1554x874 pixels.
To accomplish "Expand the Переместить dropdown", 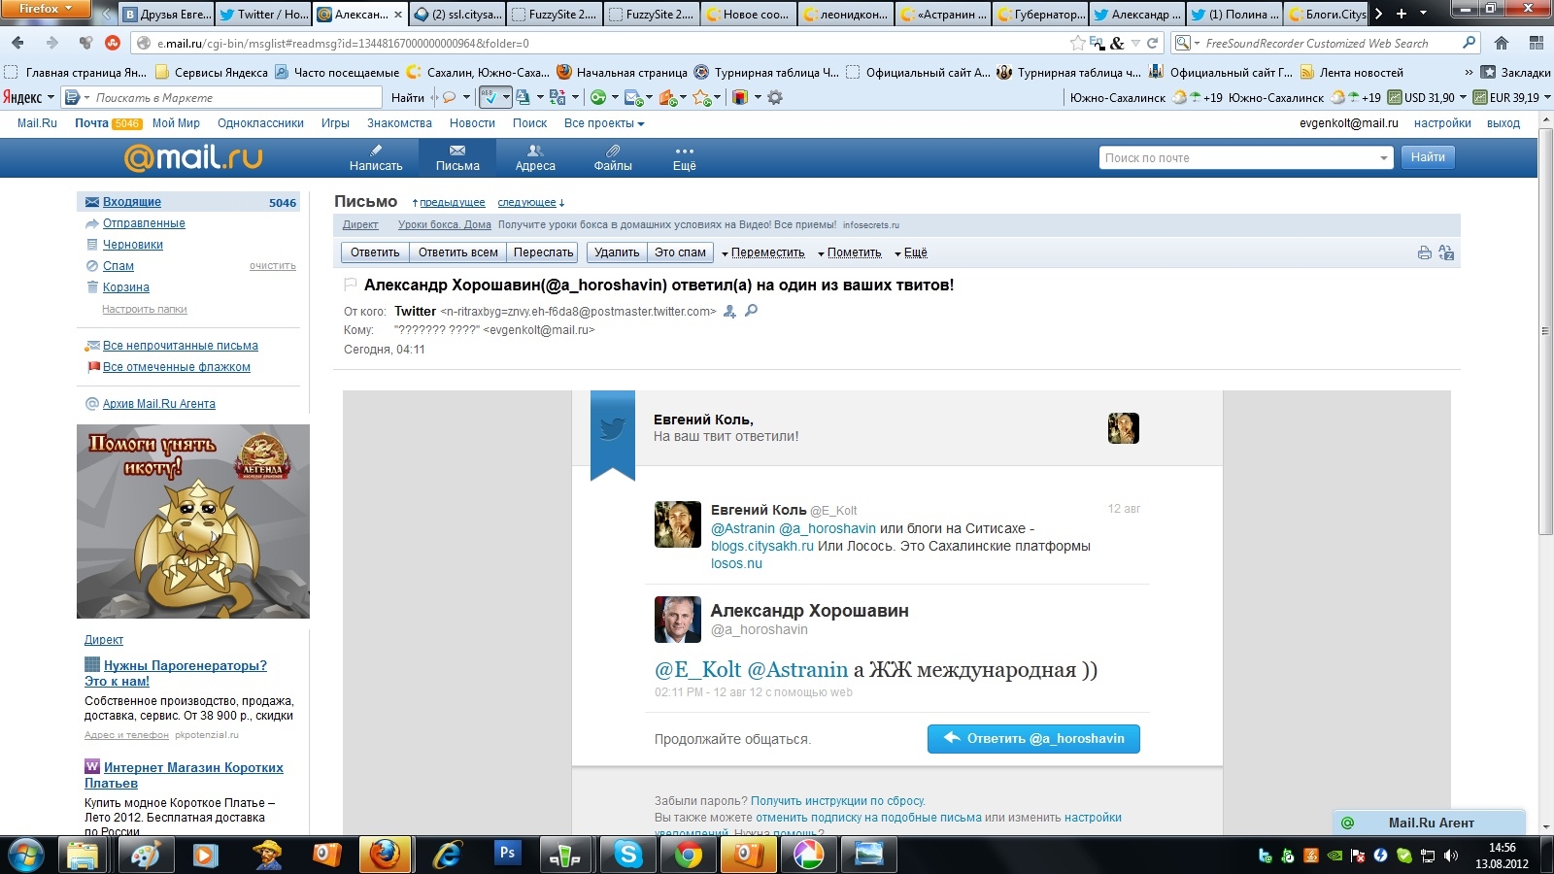I will pos(763,252).
